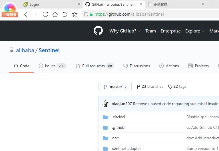Open ci: Add GitHub CI commit message

click(203, 128)
